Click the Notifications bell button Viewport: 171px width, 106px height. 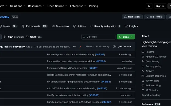coord(132,17)
